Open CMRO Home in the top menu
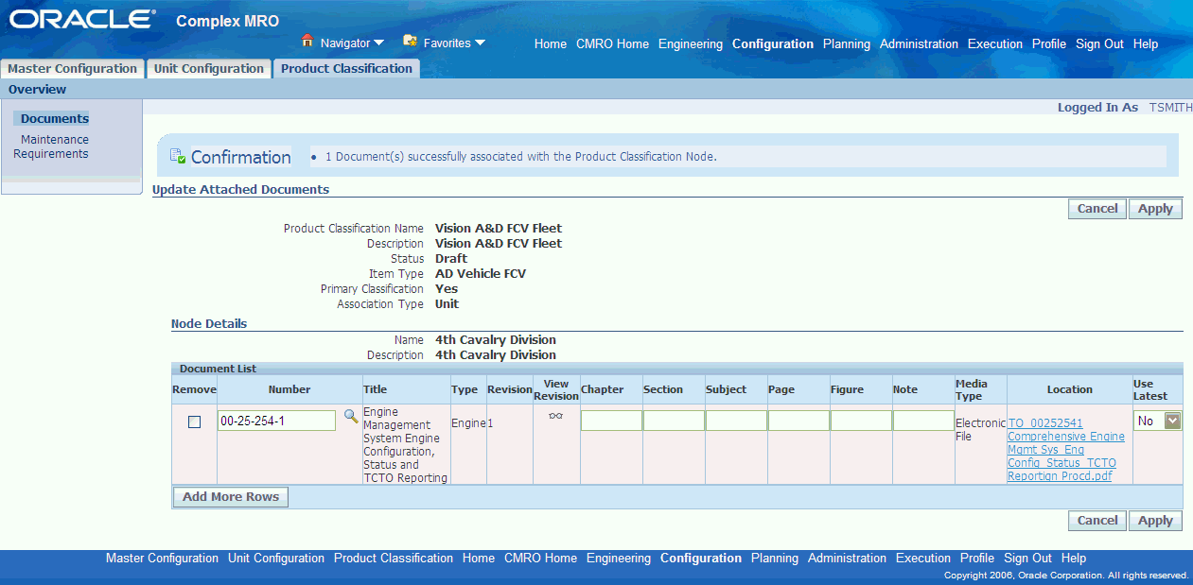 612,44
